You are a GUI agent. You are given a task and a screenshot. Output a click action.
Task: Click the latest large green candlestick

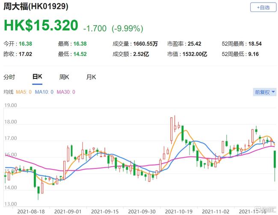275,159
